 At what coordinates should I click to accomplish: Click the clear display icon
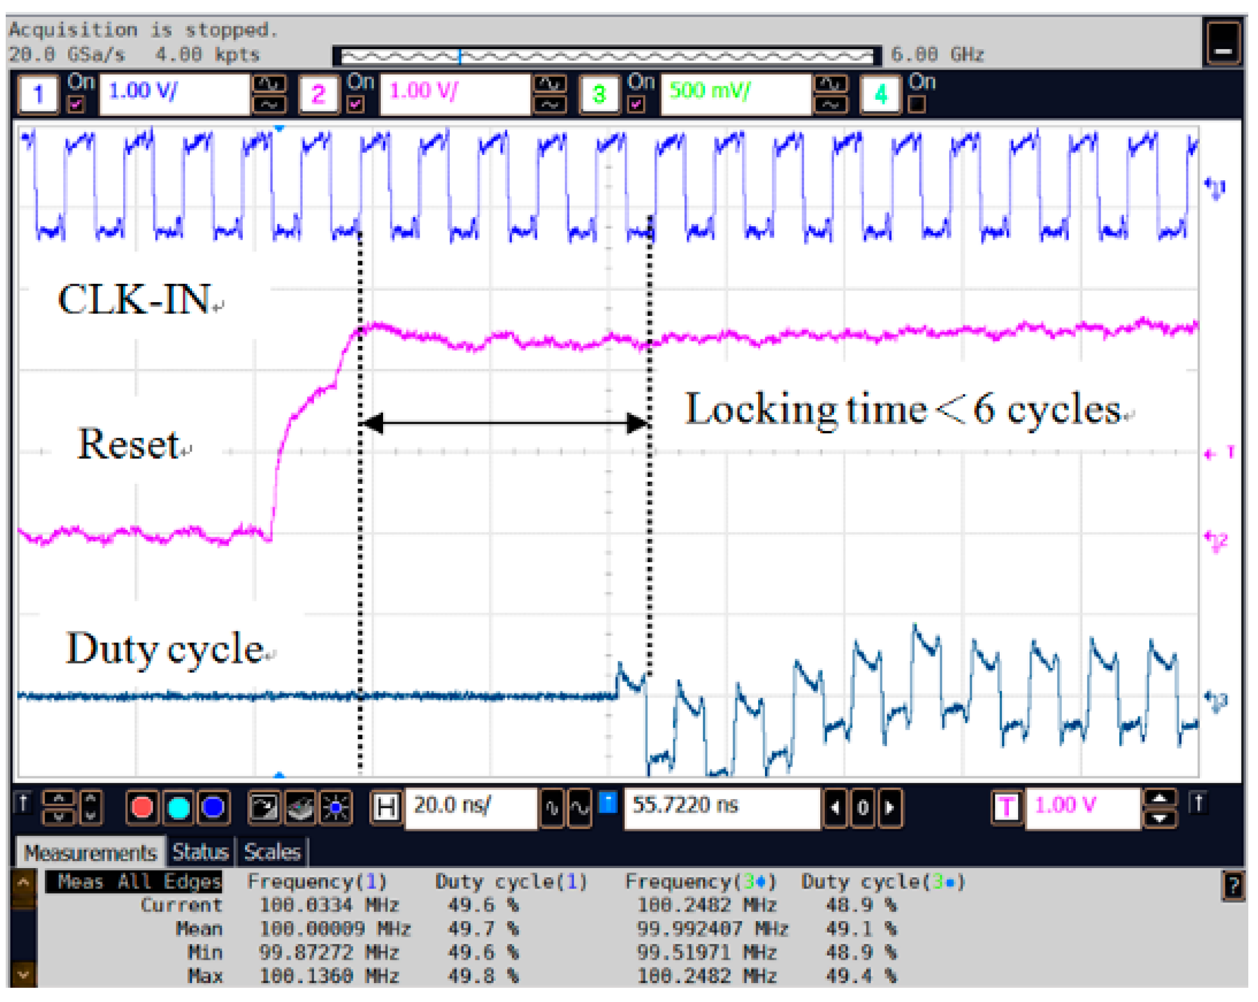300,808
